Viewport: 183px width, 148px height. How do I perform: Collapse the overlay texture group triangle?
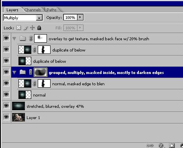point(14,39)
